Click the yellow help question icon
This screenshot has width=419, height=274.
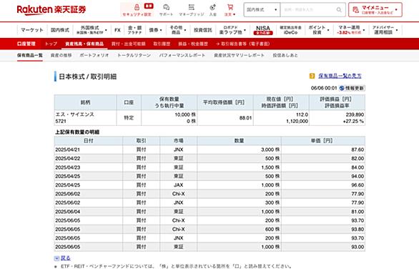[312, 76]
